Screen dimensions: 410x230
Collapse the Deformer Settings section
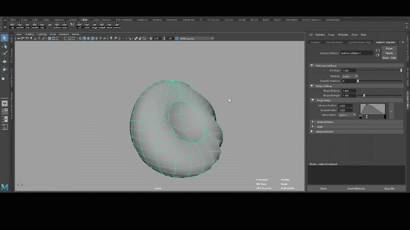(312, 65)
